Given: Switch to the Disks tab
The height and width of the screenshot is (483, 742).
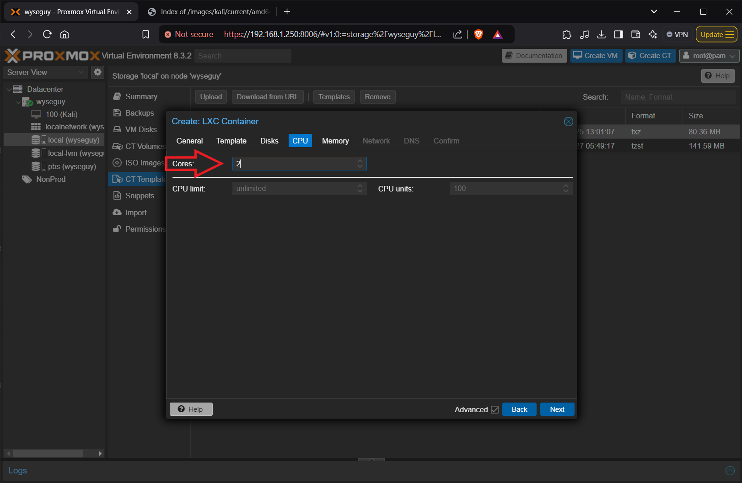Looking at the screenshot, I should (269, 141).
